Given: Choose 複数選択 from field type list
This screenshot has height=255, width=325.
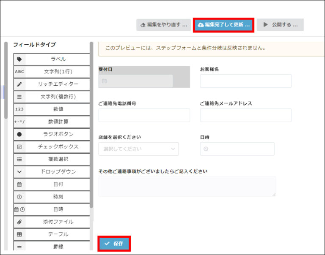Looking at the screenshot, I should 52,160.
